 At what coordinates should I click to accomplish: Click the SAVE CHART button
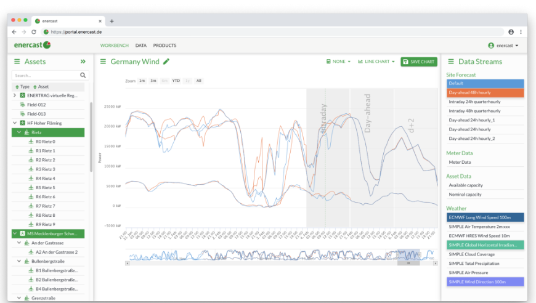(x=419, y=62)
